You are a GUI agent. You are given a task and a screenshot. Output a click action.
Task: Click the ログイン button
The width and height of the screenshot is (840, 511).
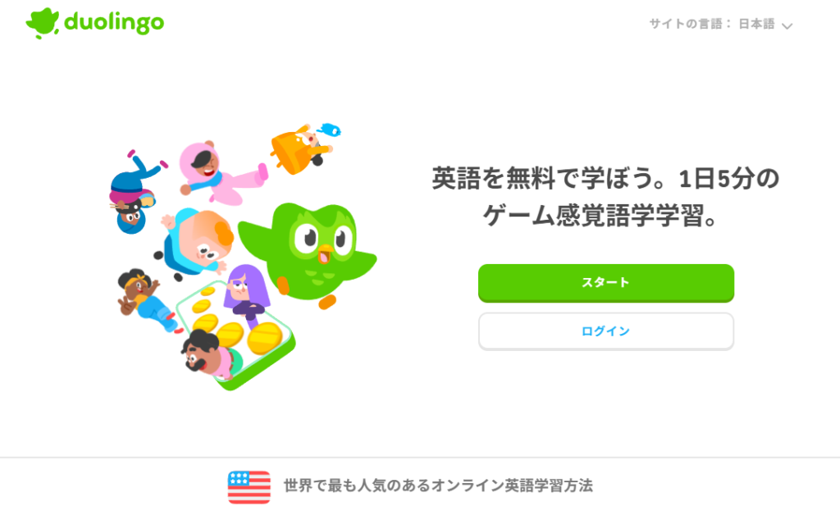pos(606,331)
